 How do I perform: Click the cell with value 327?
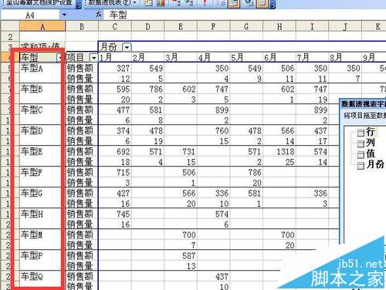(x=115, y=68)
